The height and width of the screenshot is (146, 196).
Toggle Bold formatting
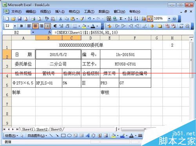(22, 26)
